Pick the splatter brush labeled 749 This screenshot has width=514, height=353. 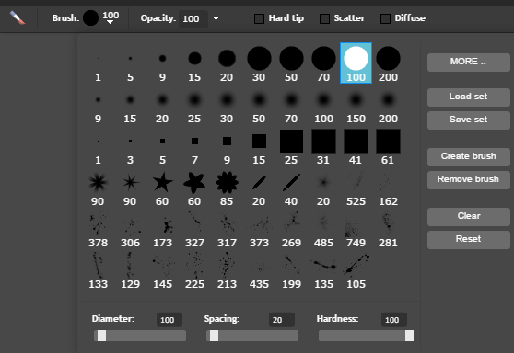click(356, 224)
